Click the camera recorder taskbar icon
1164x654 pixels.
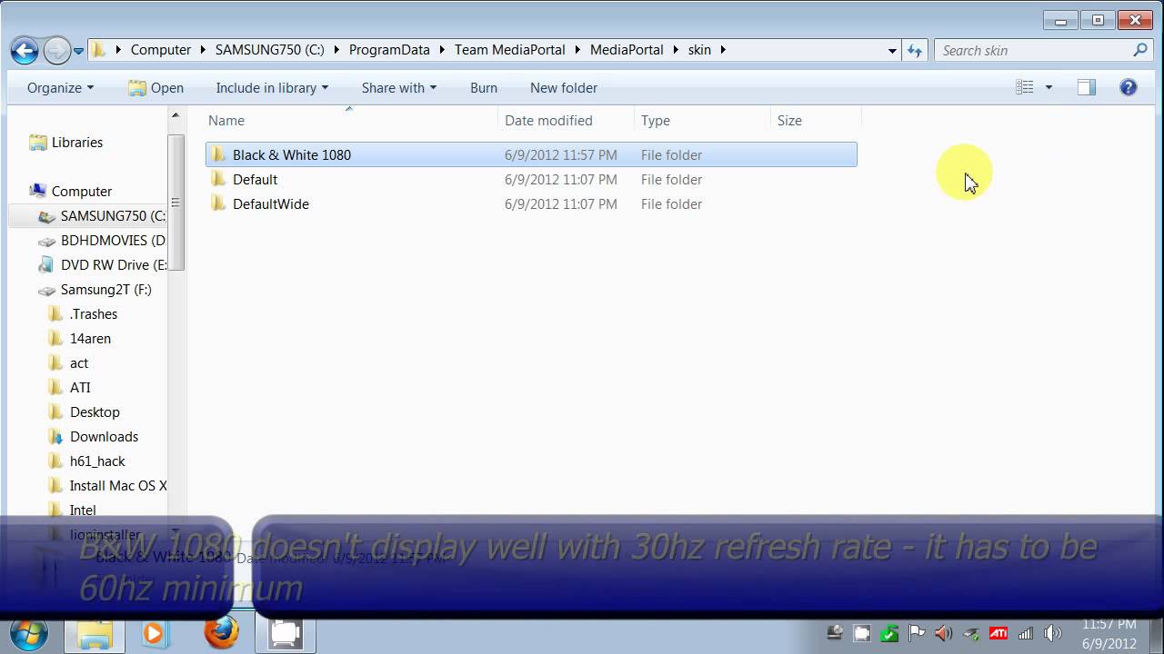pyautogui.click(x=286, y=633)
